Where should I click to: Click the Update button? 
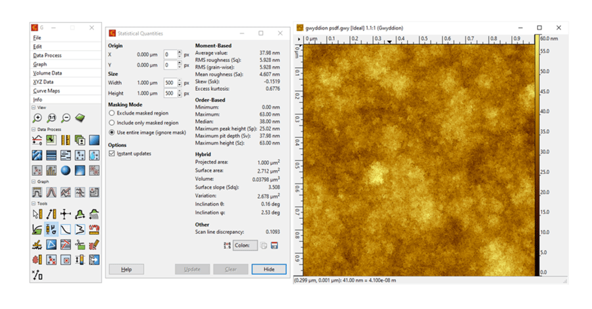coord(192,269)
